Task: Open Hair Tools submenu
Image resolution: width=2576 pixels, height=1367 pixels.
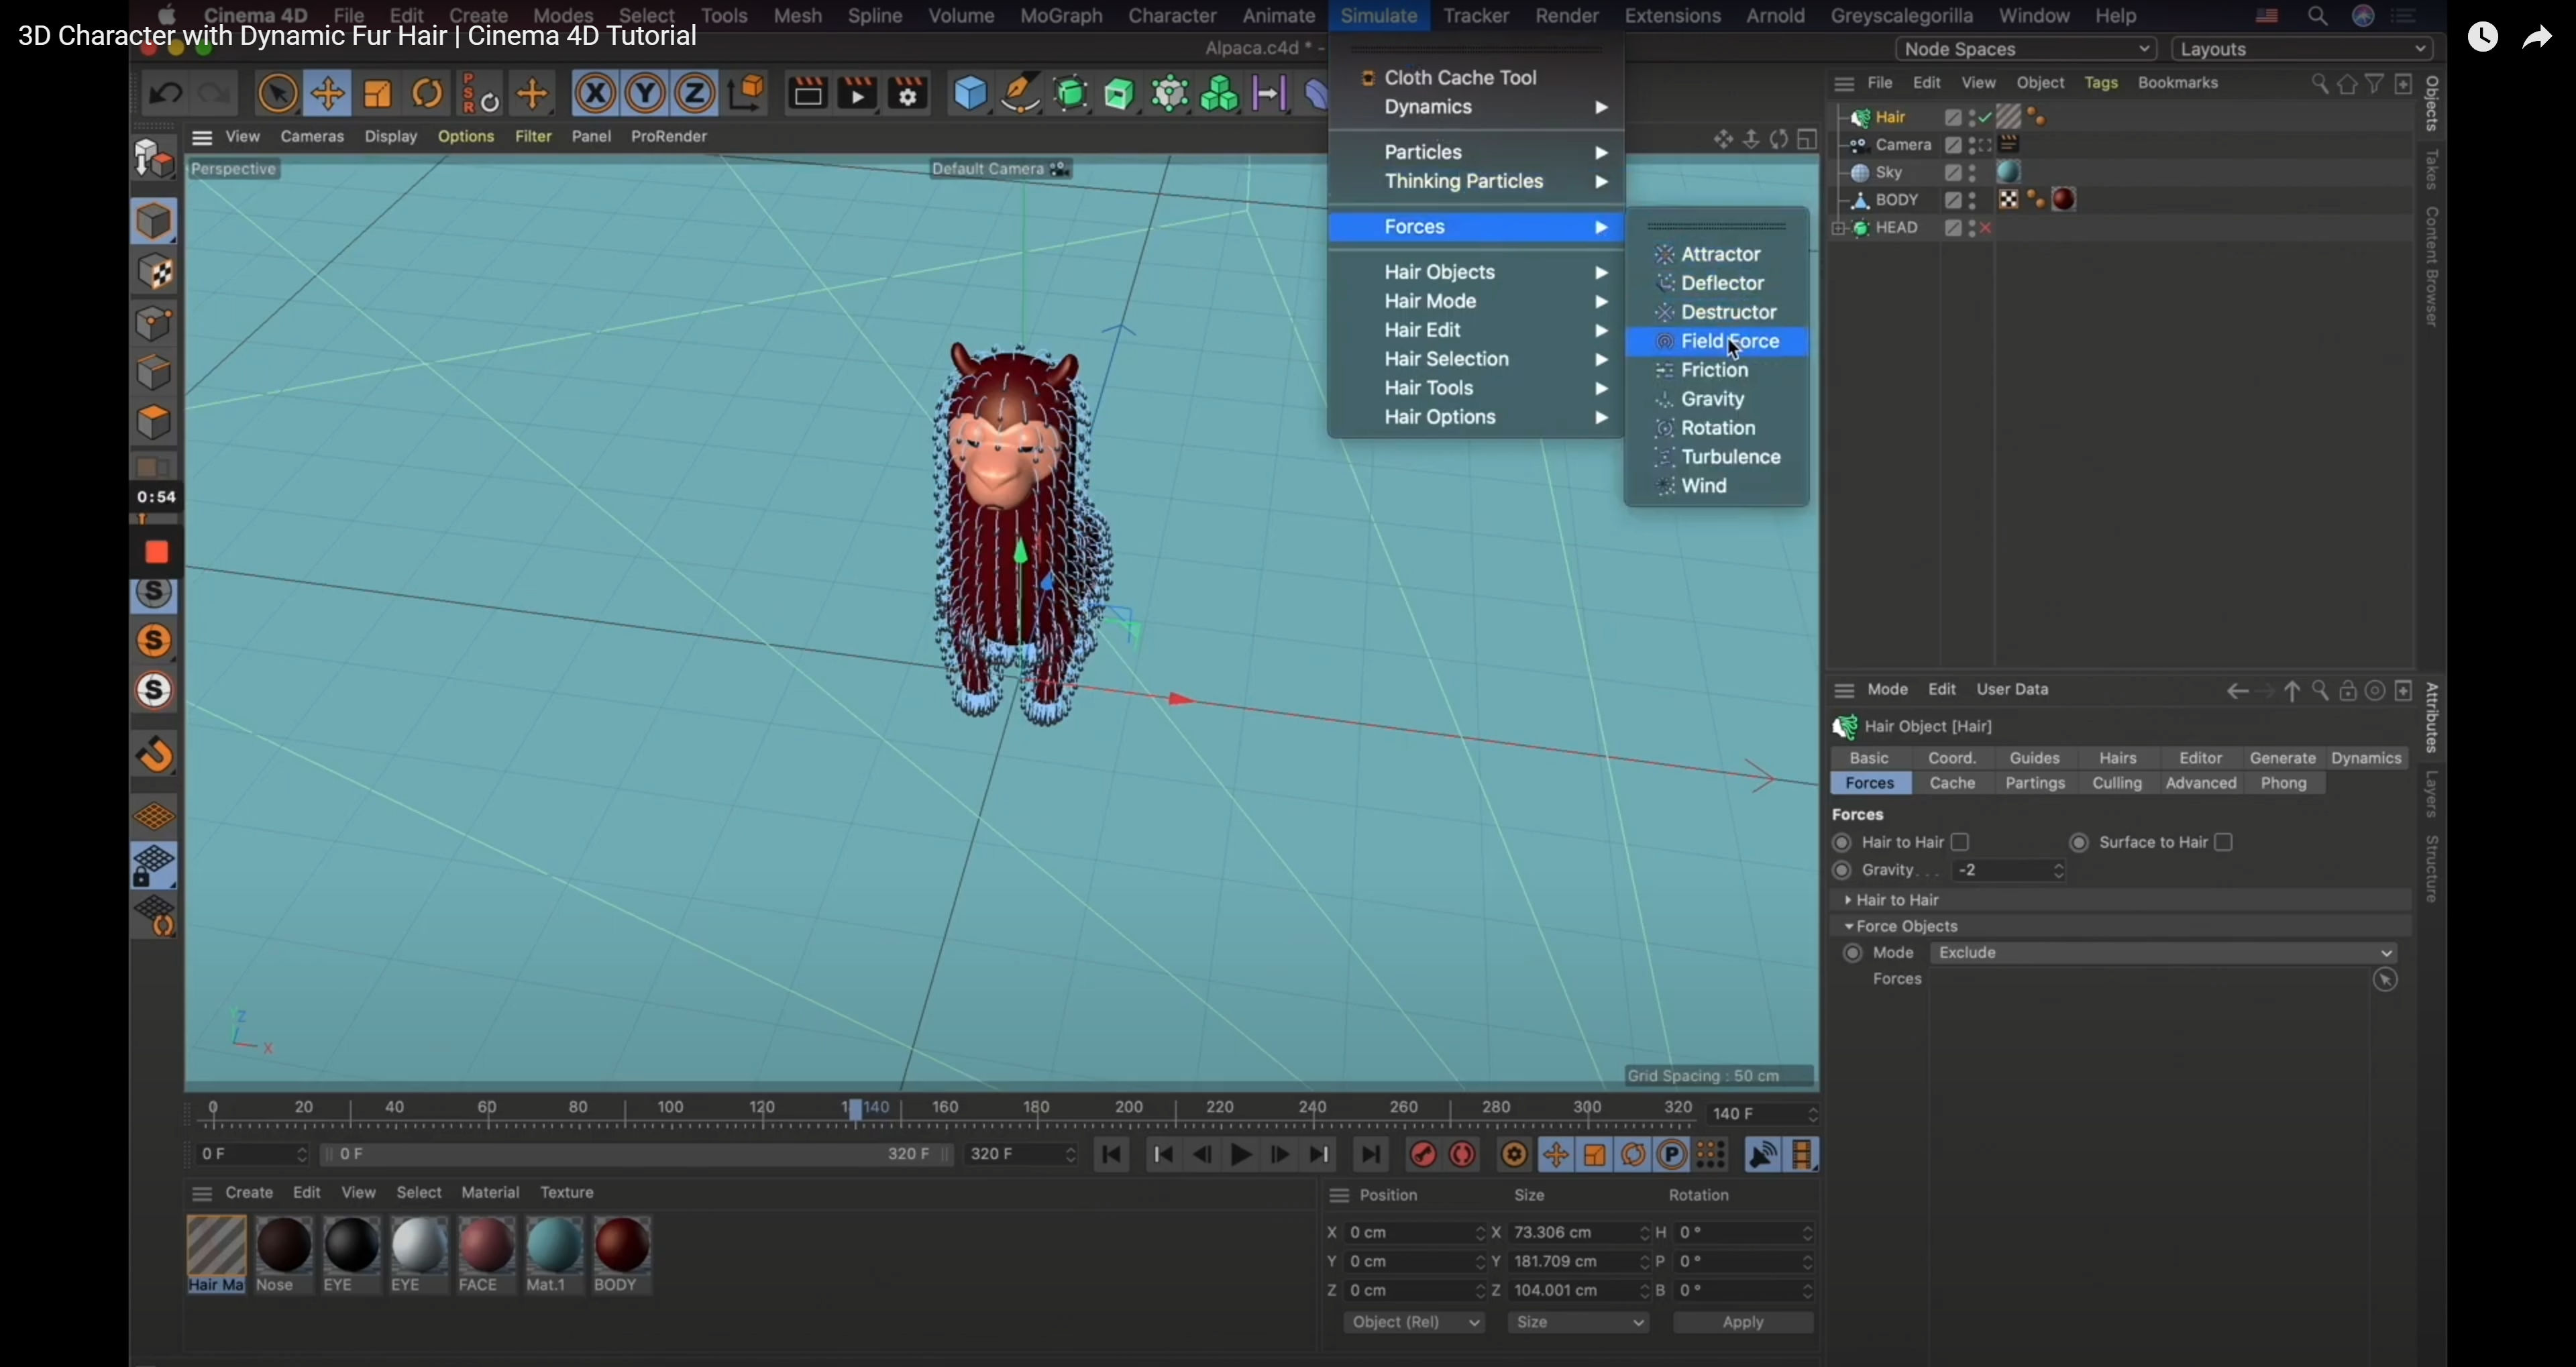Action: 1476,388
